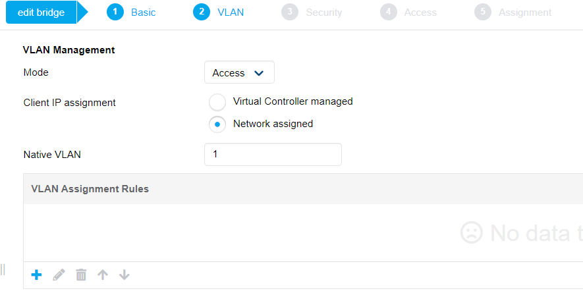Screen dimensions: 583x293
Task: Jump to the Assignment step tab
Action: [x=524, y=13]
